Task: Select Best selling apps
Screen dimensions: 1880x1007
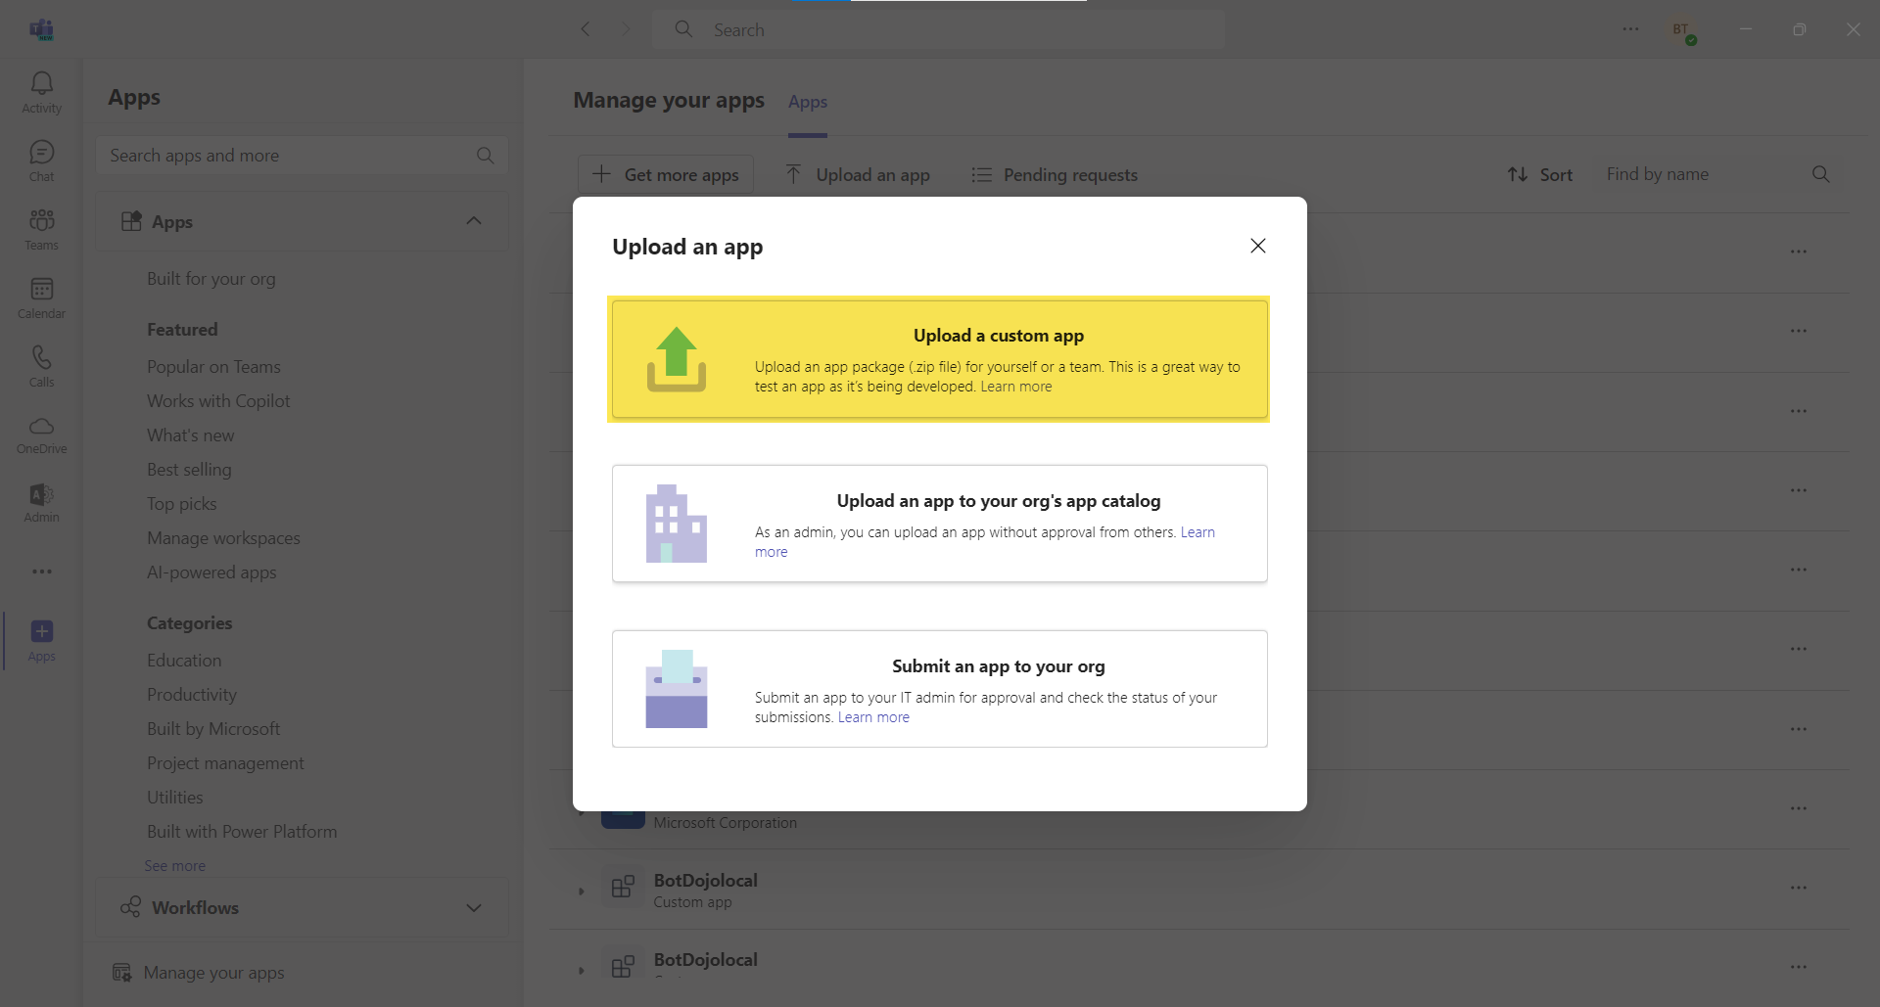Action: [x=189, y=470]
